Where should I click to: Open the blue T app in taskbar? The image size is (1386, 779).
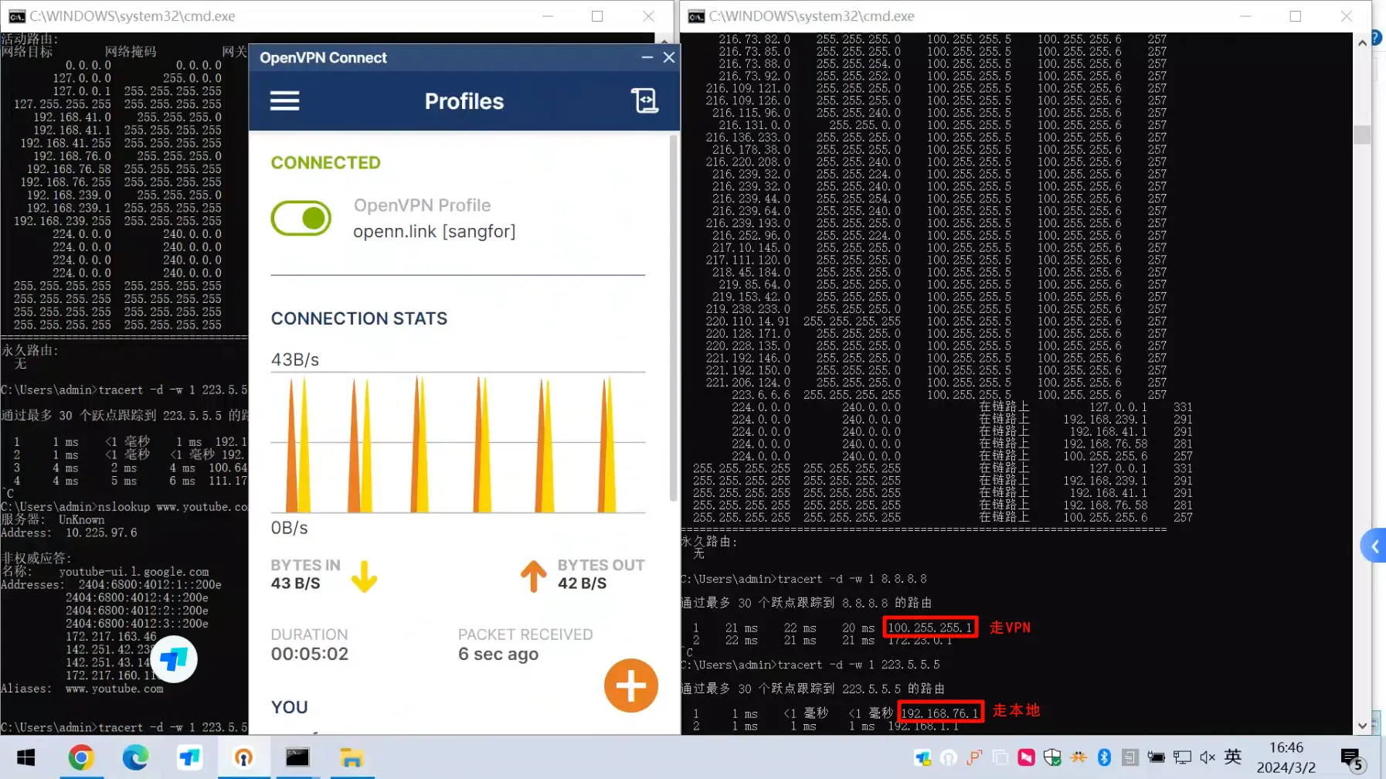pyautogui.click(x=189, y=757)
